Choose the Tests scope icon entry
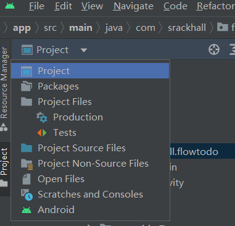This screenshot has width=235, height=226. (42, 133)
